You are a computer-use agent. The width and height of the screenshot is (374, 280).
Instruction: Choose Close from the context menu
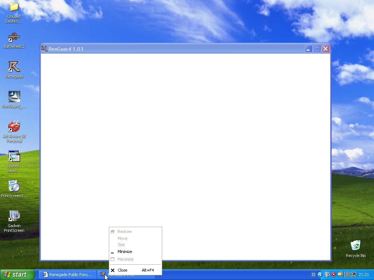click(x=122, y=270)
